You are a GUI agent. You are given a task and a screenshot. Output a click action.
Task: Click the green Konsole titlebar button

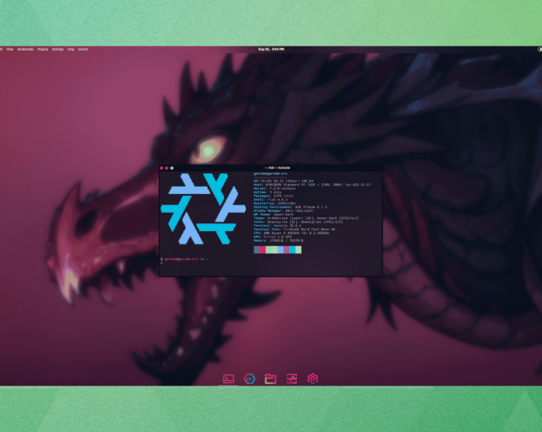[172, 168]
